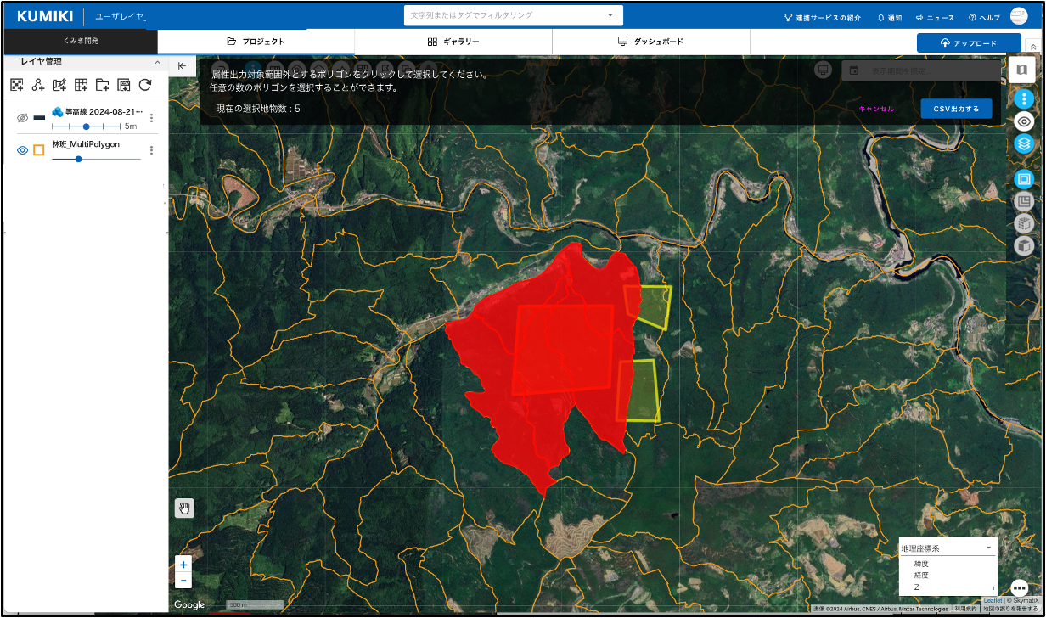Select the pan hand tool on map
Image resolution: width=1046 pixels, height=618 pixels.
tap(184, 508)
